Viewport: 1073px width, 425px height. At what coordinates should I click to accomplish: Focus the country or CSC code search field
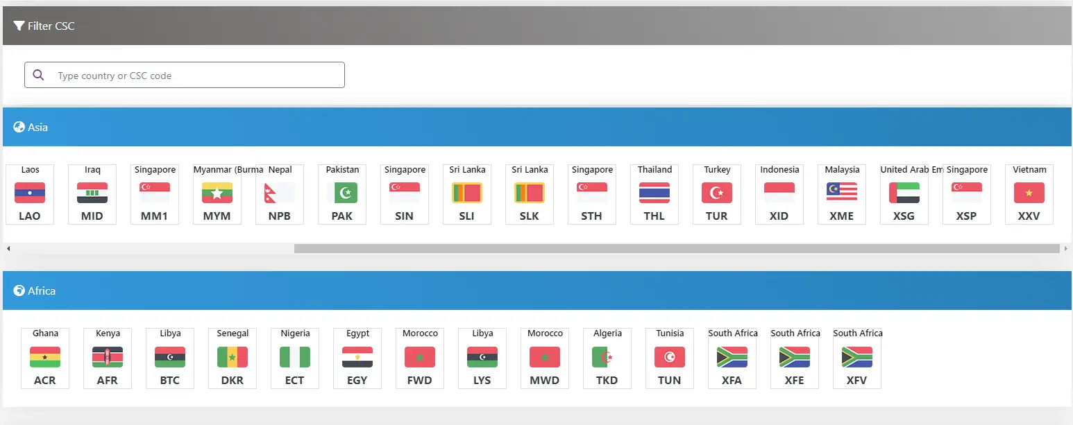[x=185, y=75]
